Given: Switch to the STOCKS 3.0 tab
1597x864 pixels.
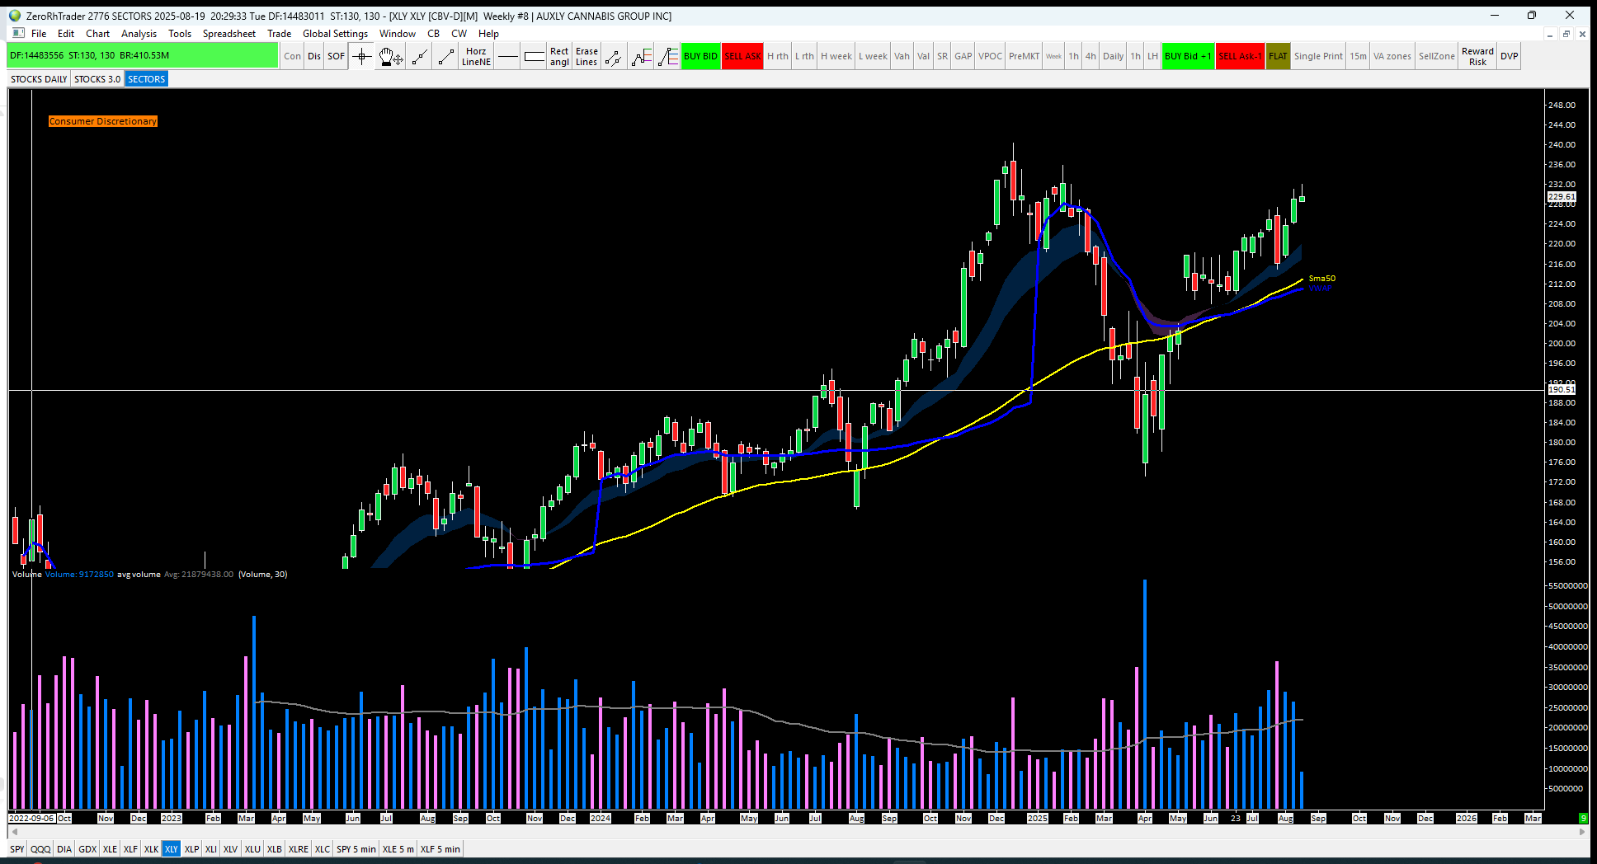Looking at the screenshot, I should [x=97, y=79].
